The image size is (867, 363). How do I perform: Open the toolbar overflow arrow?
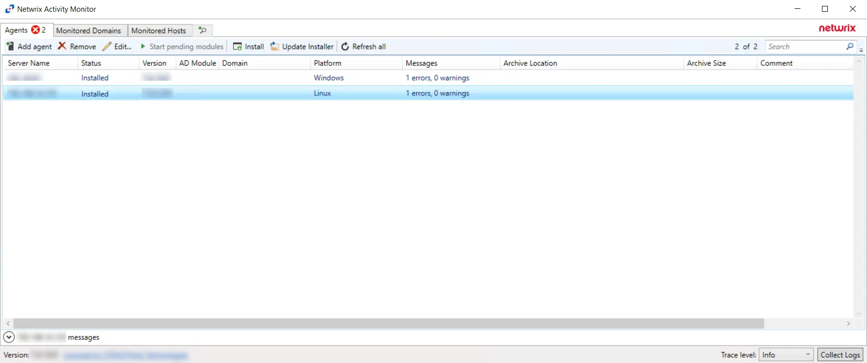(861, 50)
